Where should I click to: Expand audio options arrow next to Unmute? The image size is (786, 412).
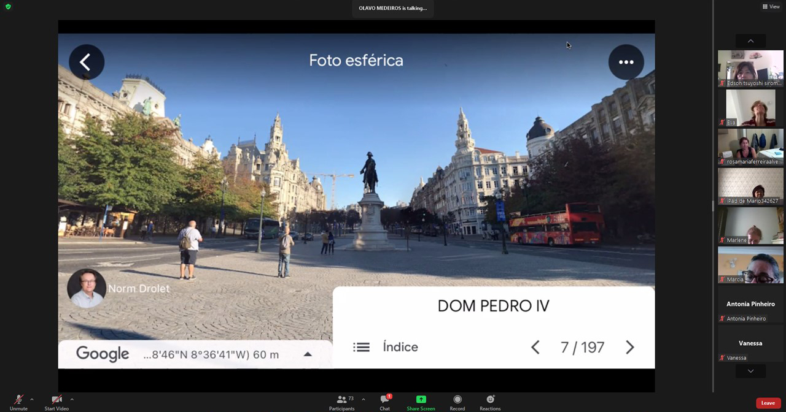tap(32, 399)
